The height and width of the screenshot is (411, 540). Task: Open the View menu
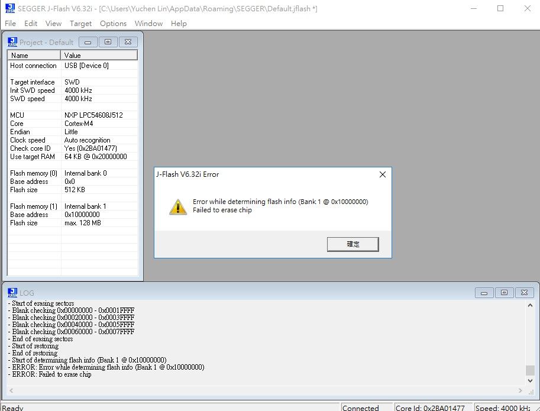click(53, 24)
